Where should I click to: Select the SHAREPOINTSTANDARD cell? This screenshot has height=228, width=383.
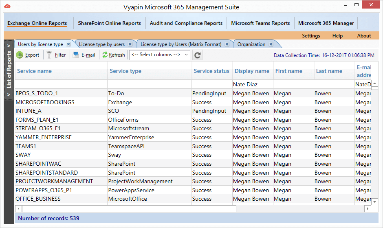tap(61, 172)
